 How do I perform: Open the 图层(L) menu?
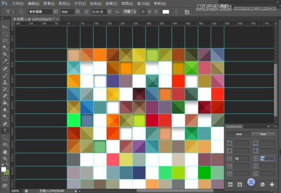tap(64, 3)
